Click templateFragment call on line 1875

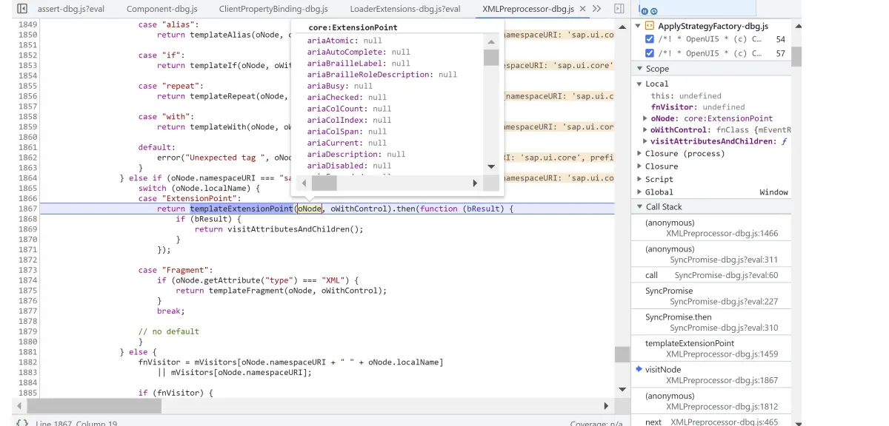pyautogui.click(x=246, y=291)
